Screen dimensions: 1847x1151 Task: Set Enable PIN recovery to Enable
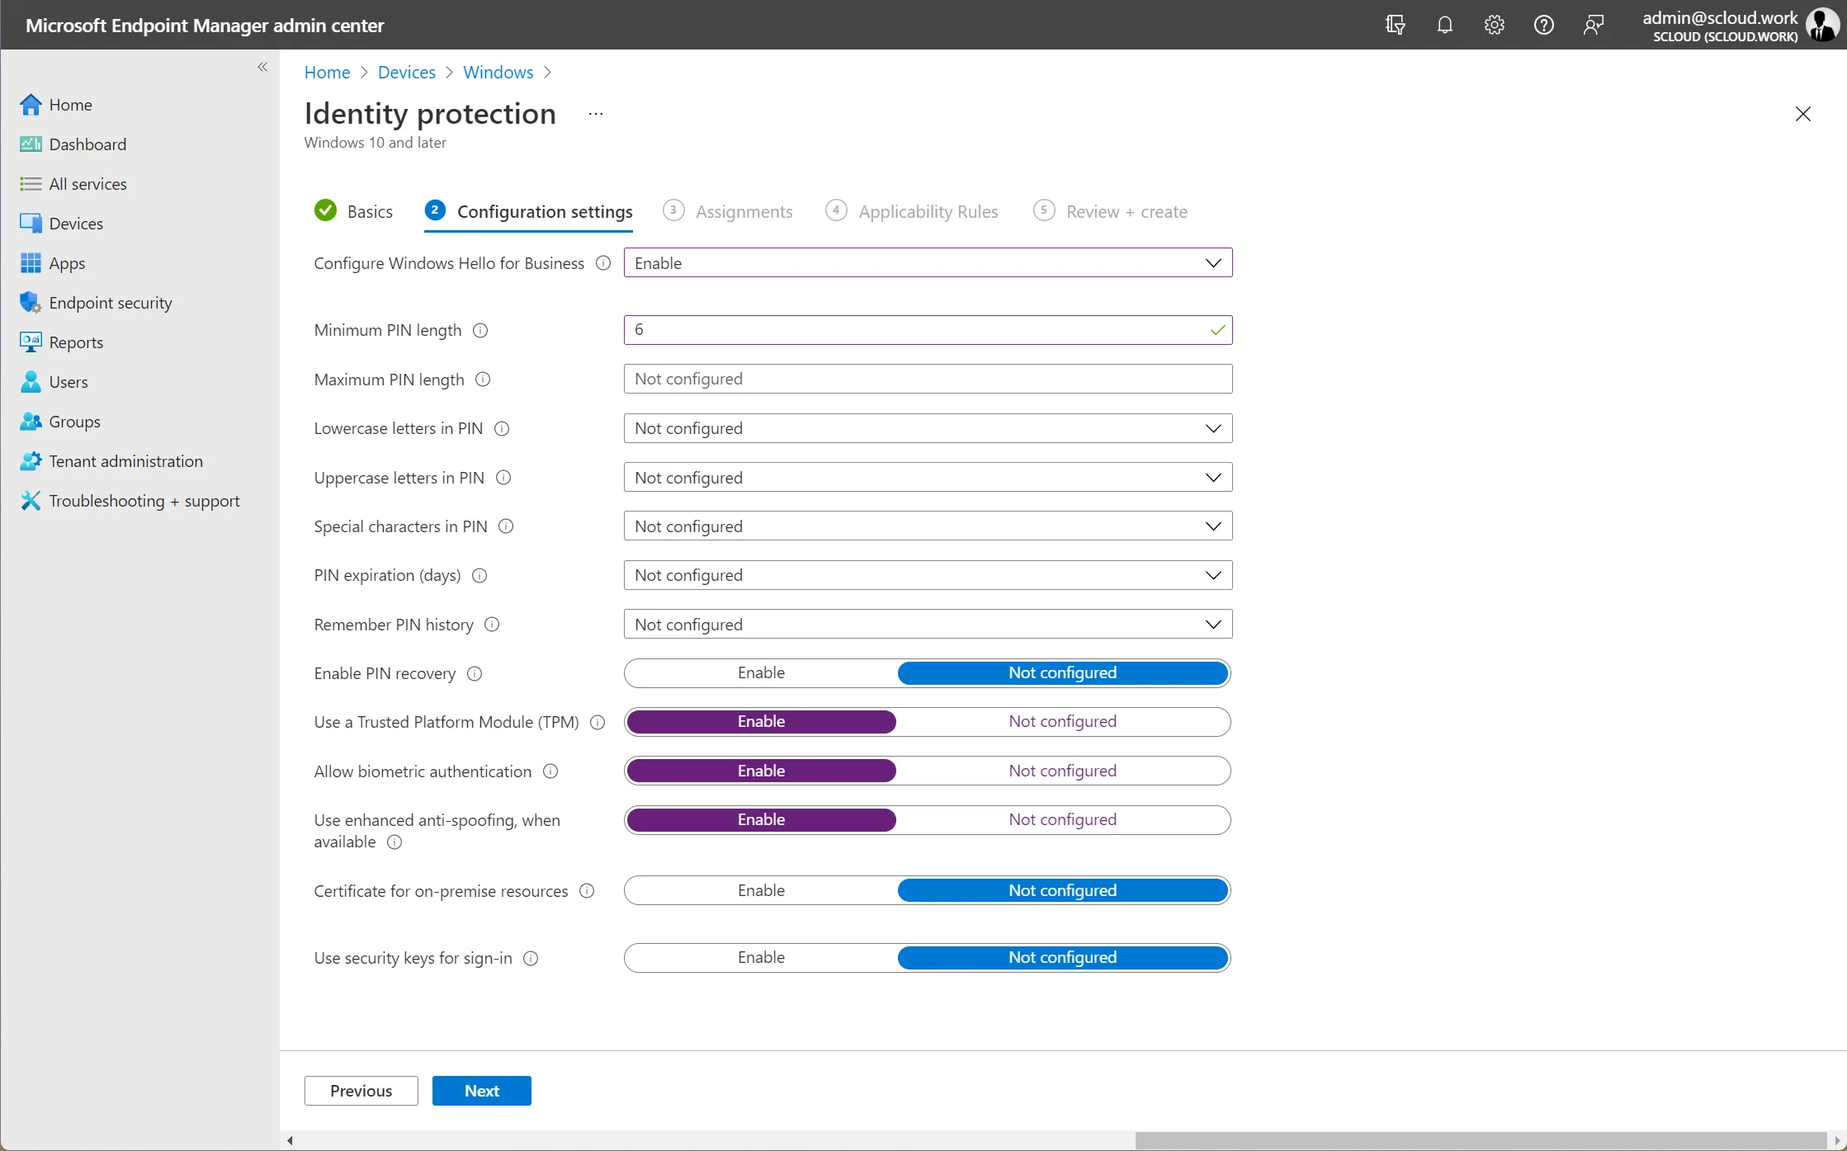click(761, 673)
